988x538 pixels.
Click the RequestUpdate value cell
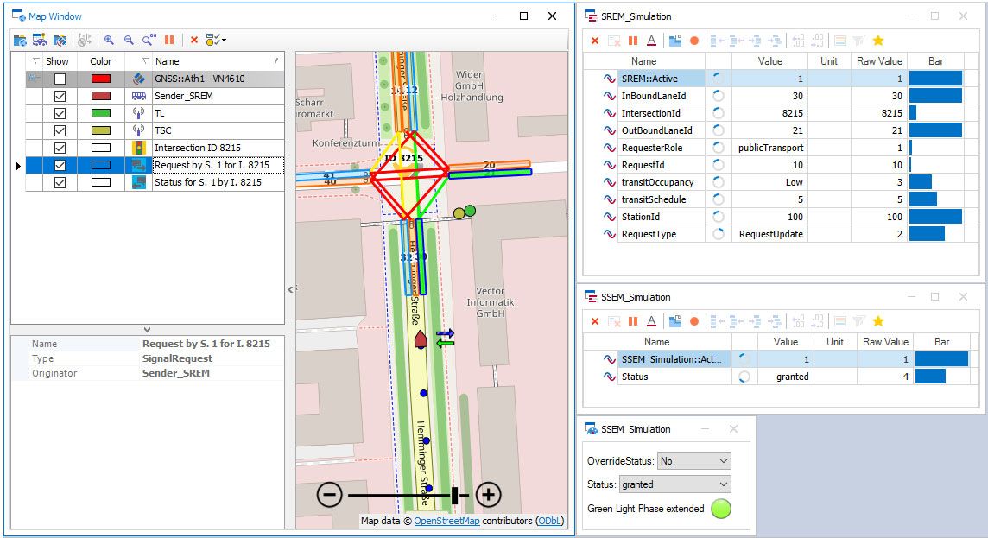coord(770,234)
